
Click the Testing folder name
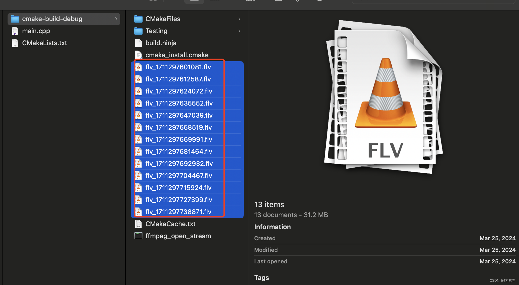(156, 31)
